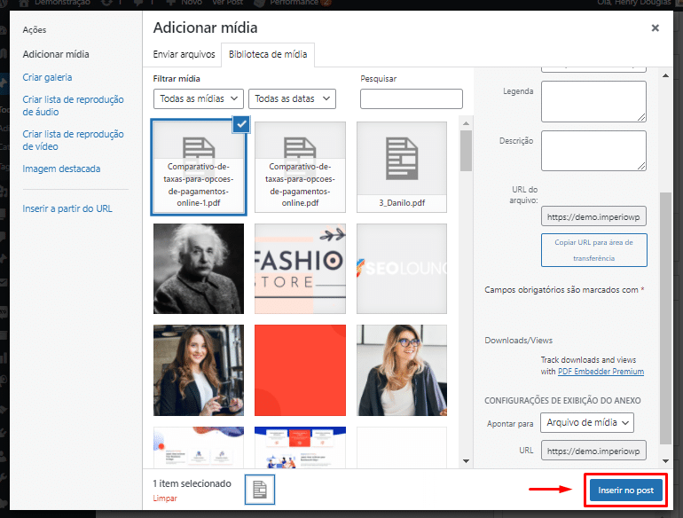Open the Todas as datas filter dropdown
This screenshot has height=518, width=683.
point(292,98)
